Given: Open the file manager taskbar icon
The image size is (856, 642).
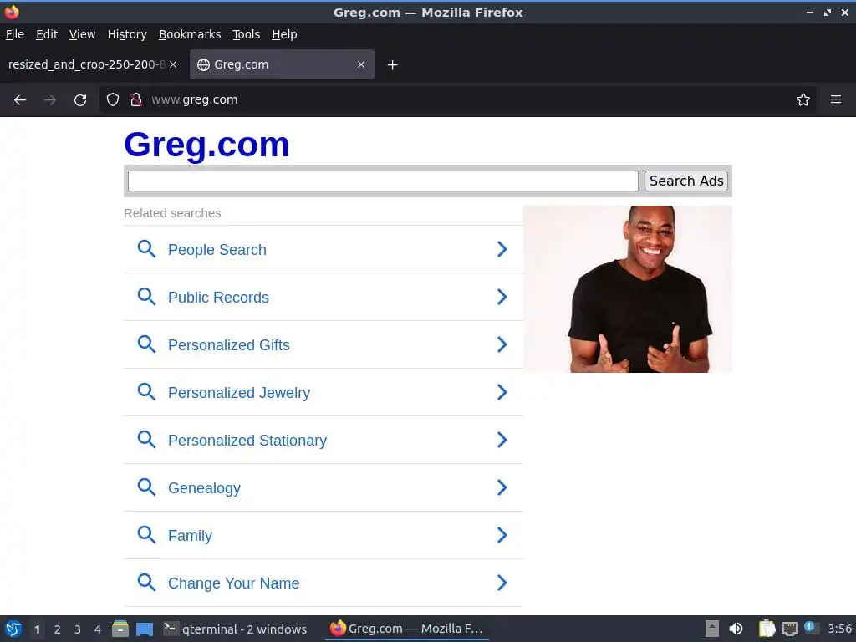Looking at the screenshot, I should (x=120, y=629).
